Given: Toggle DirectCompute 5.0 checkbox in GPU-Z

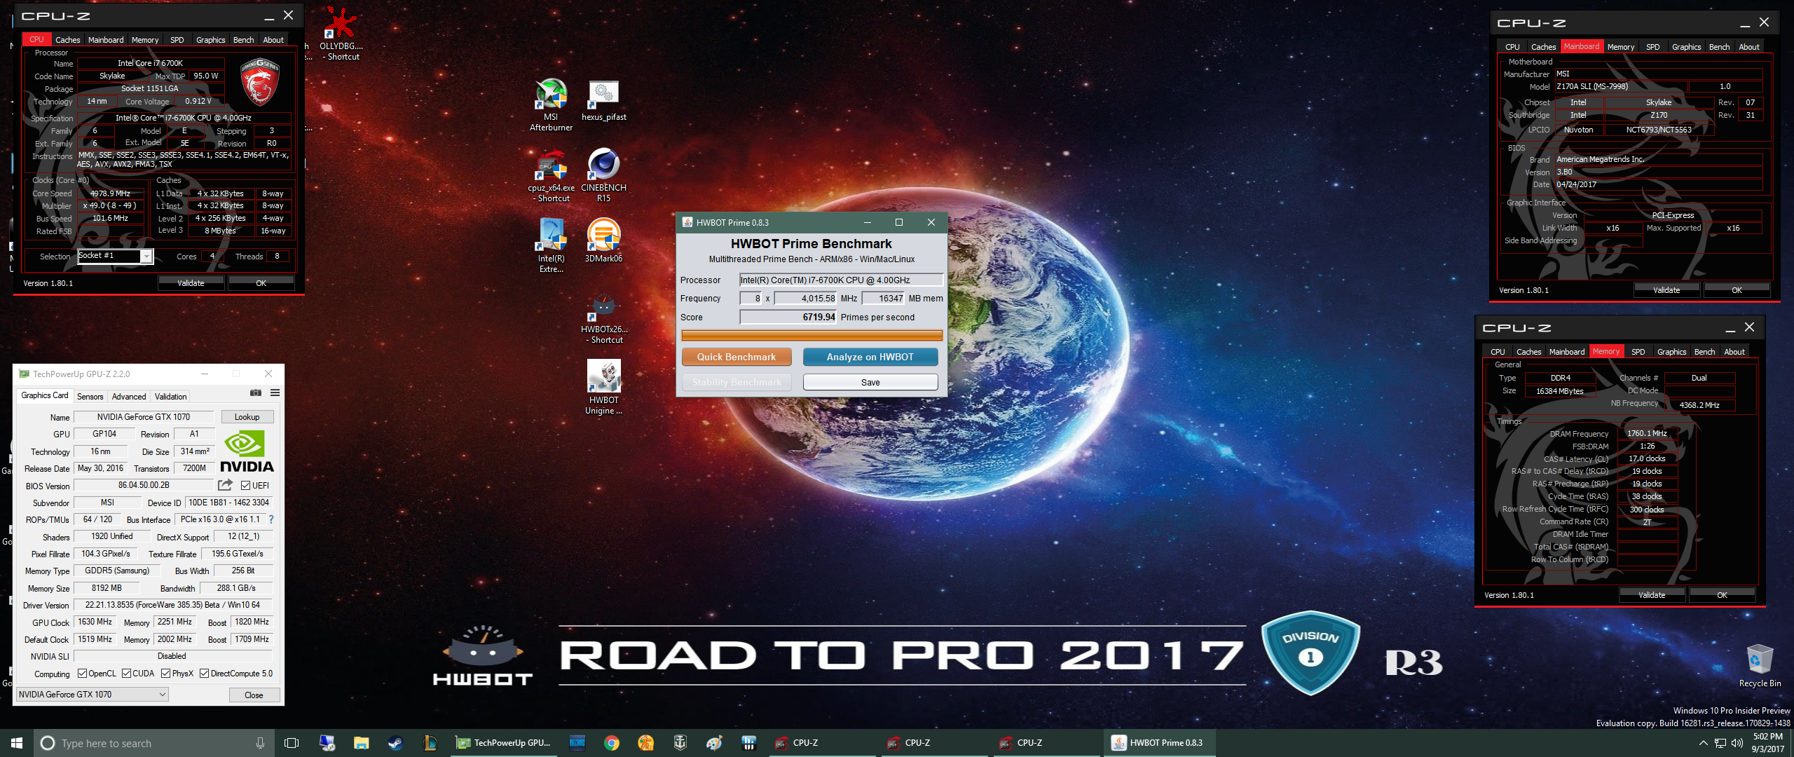Looking at the screenshot, I should 204,674.
